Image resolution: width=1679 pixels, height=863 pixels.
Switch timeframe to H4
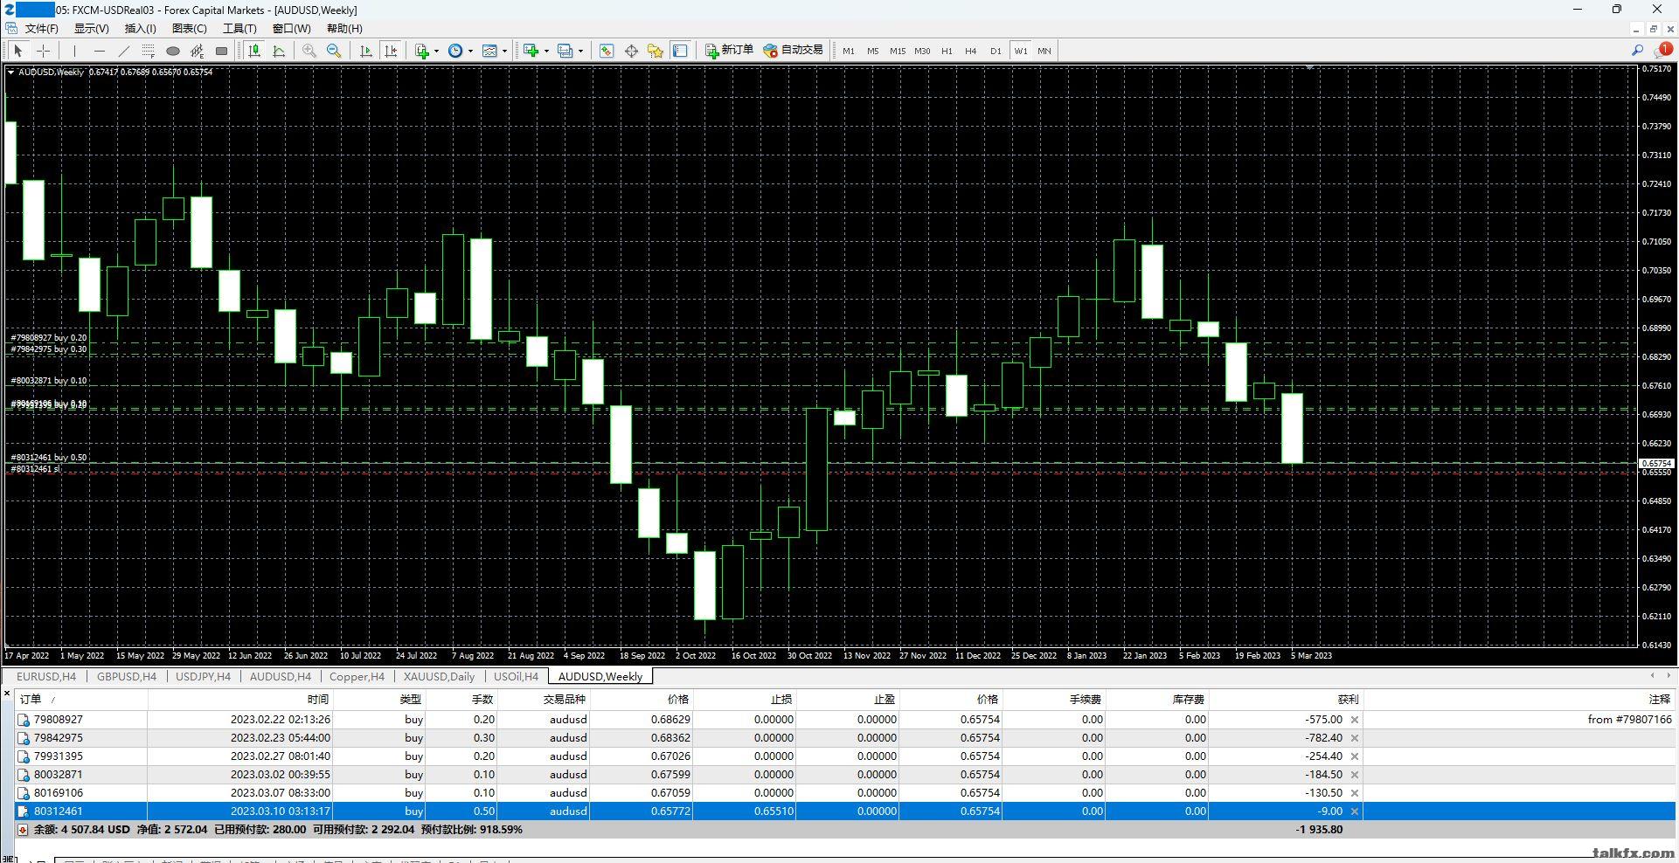click(970, 51)
